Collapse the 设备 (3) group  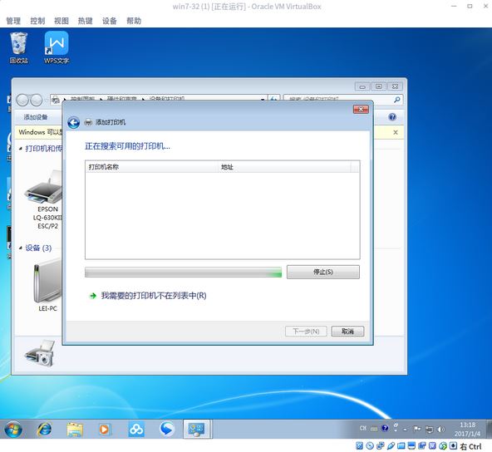coord(21,248)
